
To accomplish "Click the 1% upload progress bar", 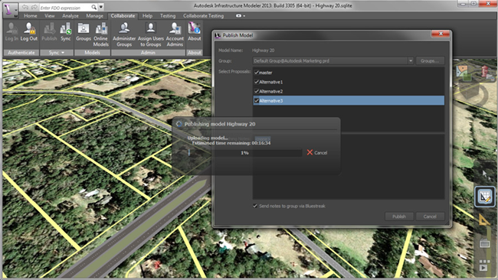I will 244,153.
